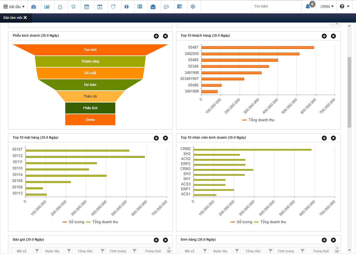This screenshot has height=254, width=356.
Task: Select the Thăm dò funnel stage
Action: [90, 96]
